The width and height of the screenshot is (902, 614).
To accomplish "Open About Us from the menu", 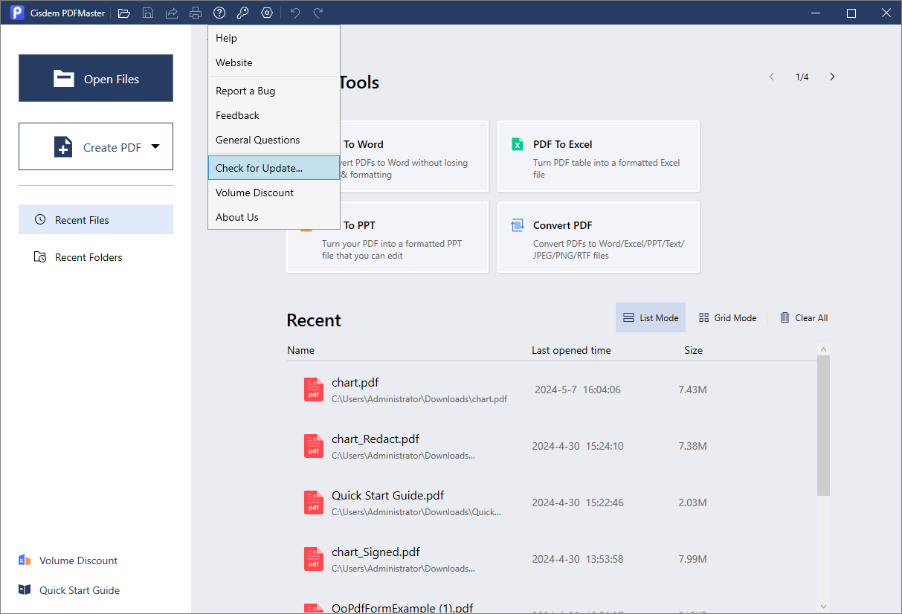I will [274, 217].
